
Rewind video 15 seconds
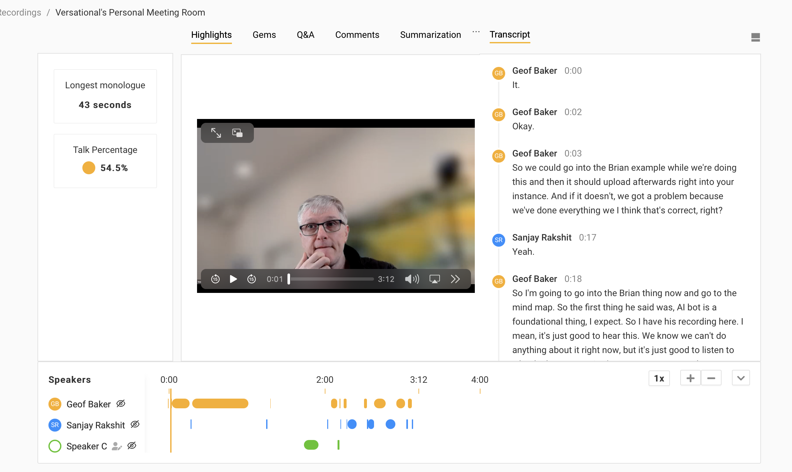point(215,279)
